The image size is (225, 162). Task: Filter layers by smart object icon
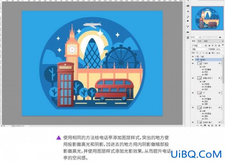pos(219,45)
